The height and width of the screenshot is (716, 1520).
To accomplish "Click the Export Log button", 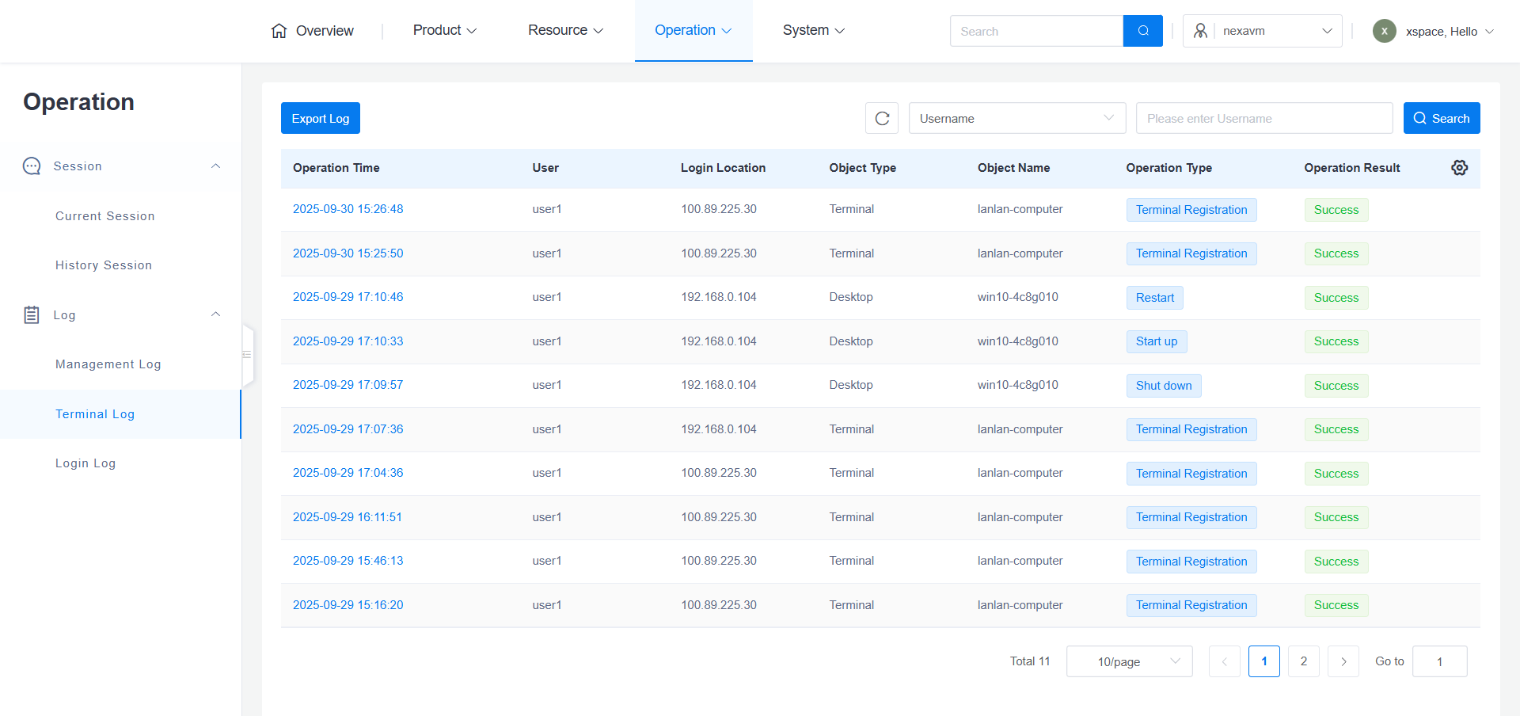I will [x=320, y=119].
